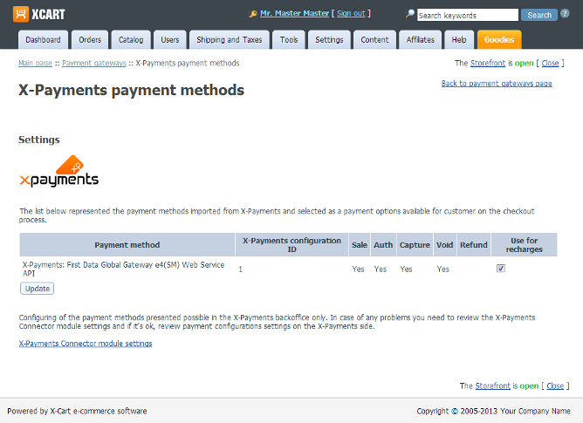Screen dimensions: 583x423
Task: Open the Help tab
Action: 459,40
